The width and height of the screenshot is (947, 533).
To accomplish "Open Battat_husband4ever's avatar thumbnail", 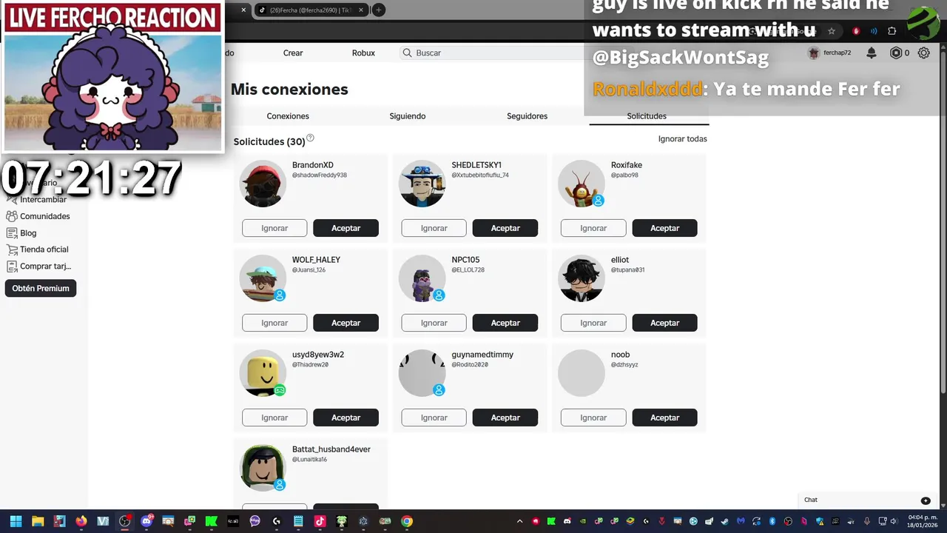I will point(263,468).
